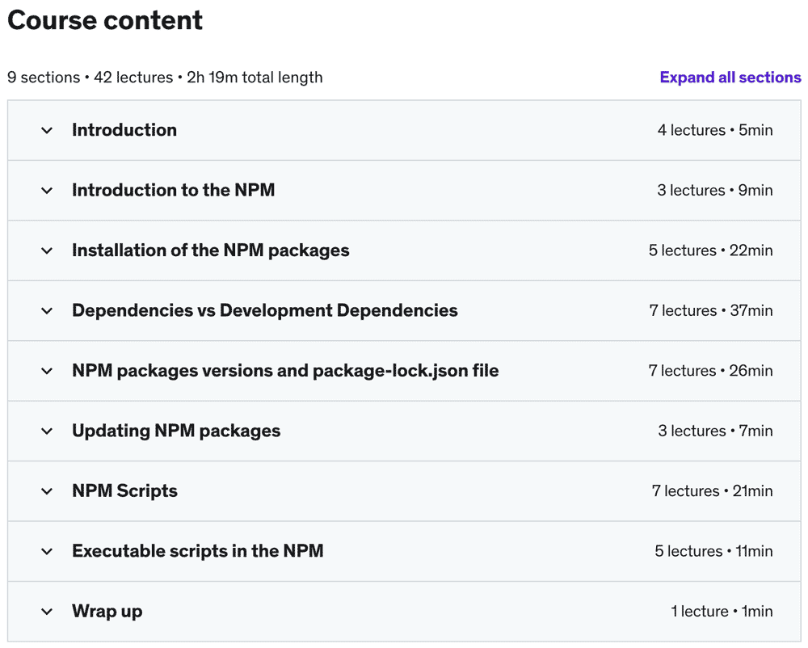The image size is (808, 648).
Task: Click Executable scripts in the NPM heading
Action: click(x=197, y=552)
